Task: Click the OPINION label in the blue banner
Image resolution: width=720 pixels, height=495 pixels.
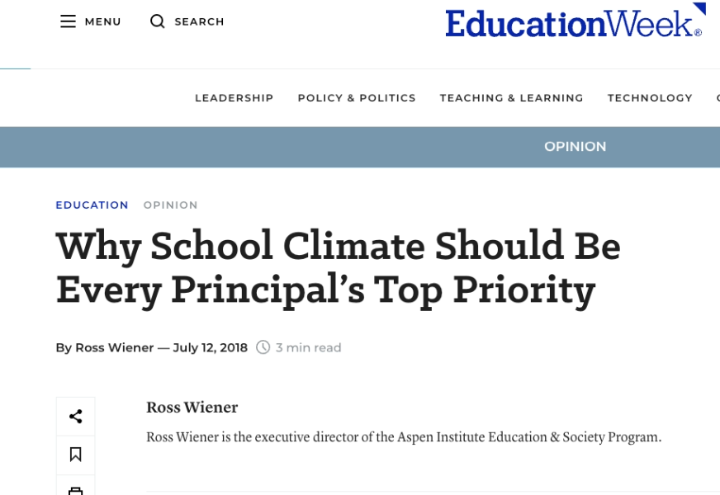Action: pyautogui.click(x=575, y=147)
